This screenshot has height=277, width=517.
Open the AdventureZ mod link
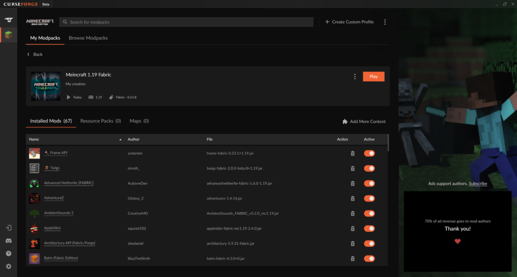click(x=54, y=198)
